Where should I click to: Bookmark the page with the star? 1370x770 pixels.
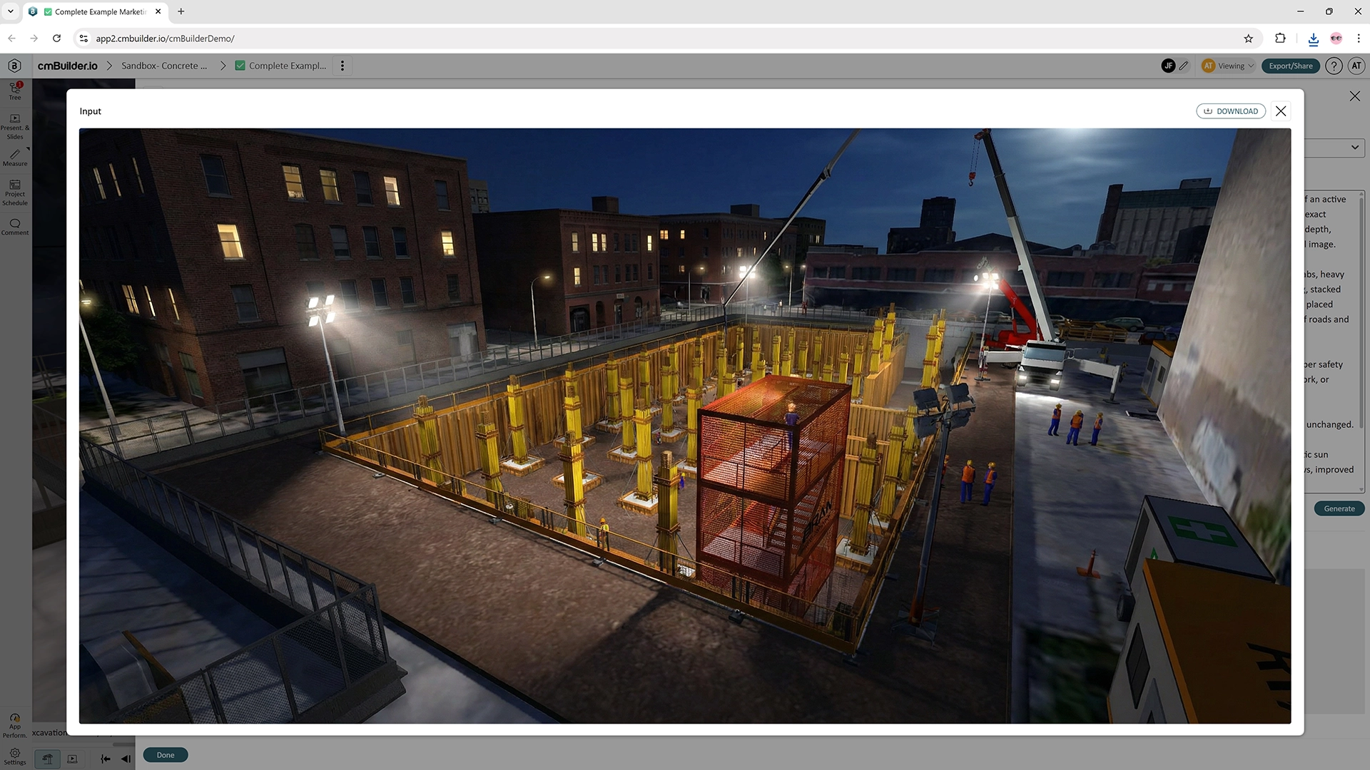point(1249,38)
